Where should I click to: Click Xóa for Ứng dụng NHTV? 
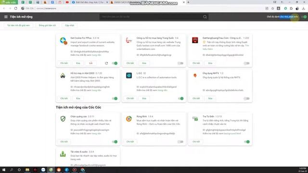[210, 98]
